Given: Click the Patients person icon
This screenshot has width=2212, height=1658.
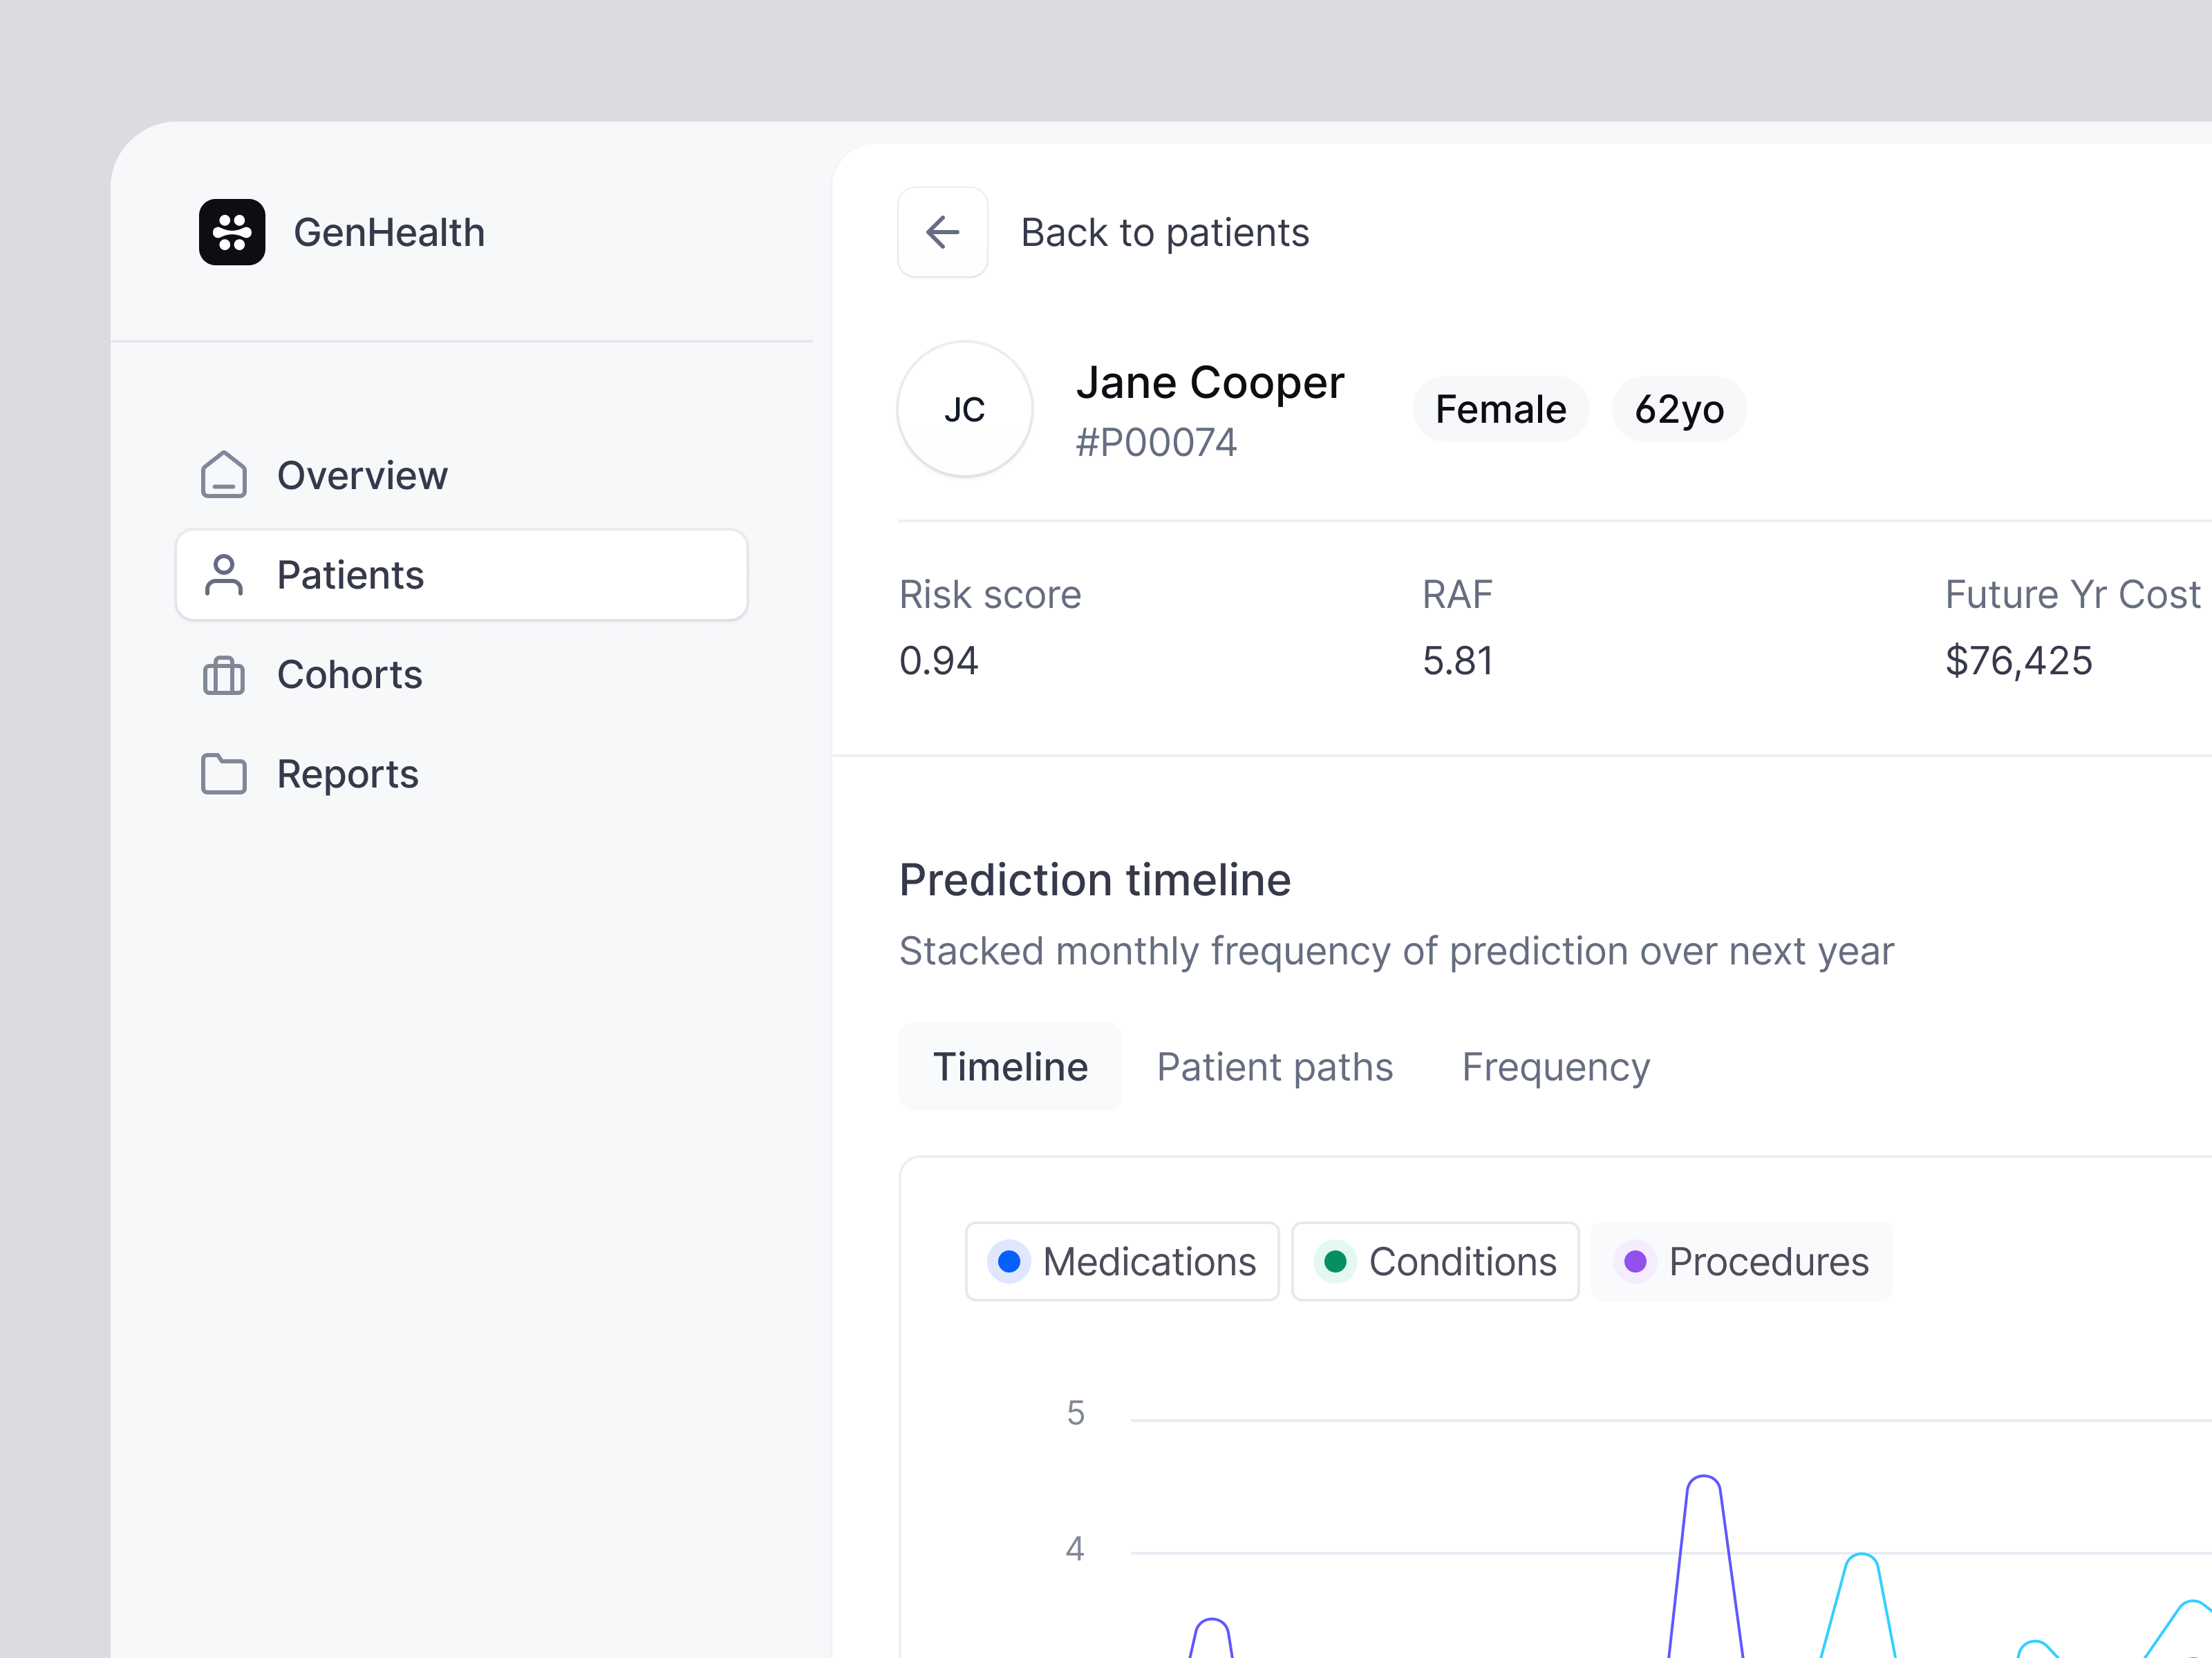Looking at the screenshot, I should (x=223, y=575).
